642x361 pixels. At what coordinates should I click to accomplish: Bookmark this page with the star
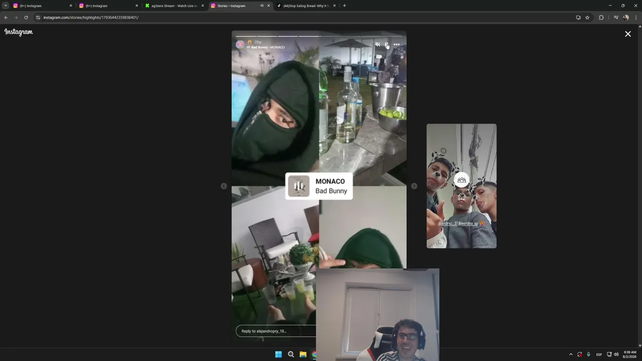587,18
